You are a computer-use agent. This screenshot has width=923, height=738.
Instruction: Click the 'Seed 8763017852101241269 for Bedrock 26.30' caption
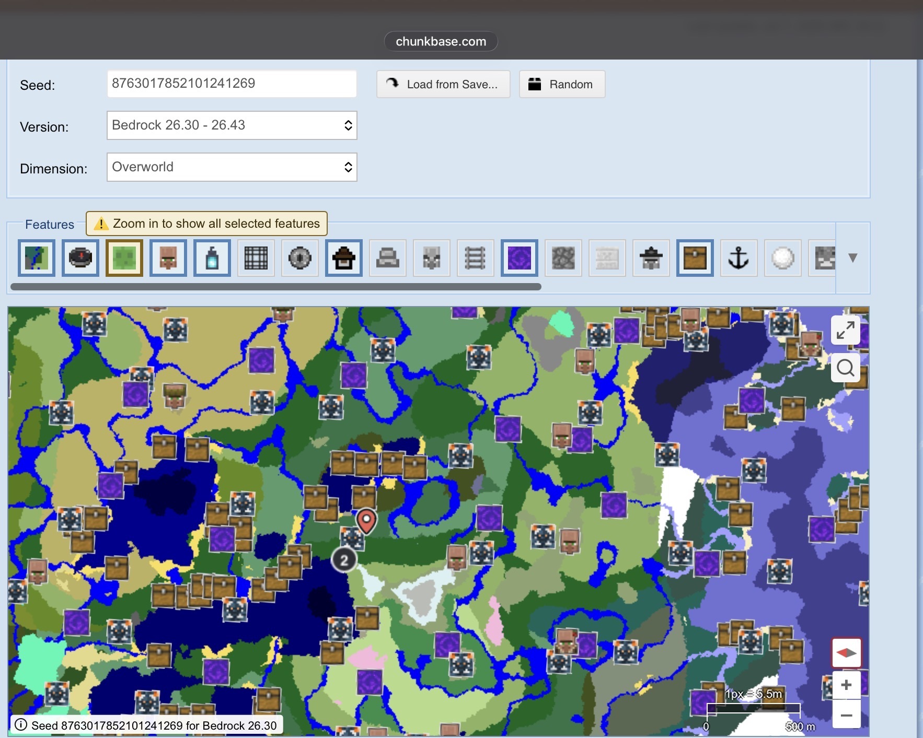(154, 725)
